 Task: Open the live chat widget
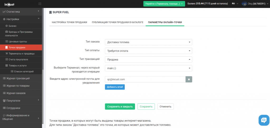(263, 120)
